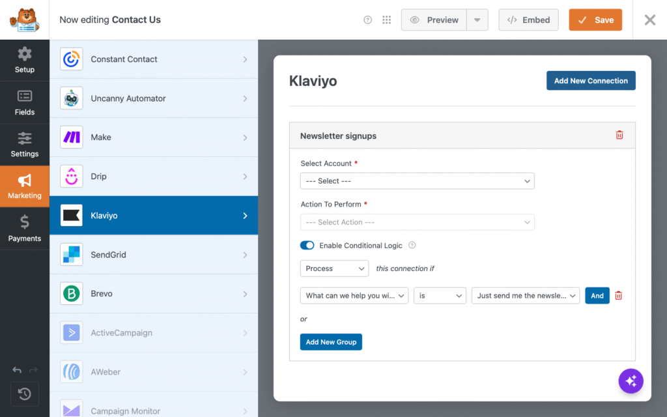Select Constant Contact integration
Viewport: 667px width, 417px height.
point(154,59)
